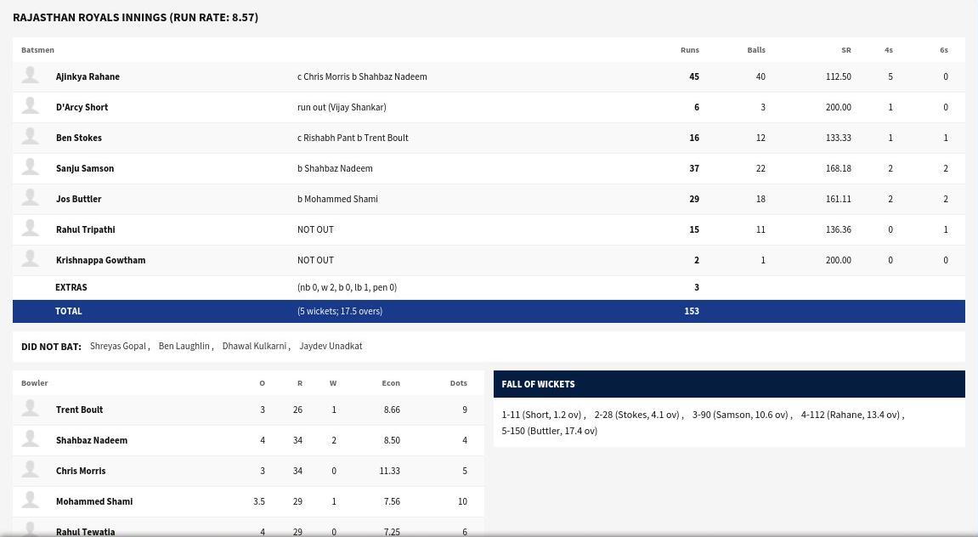
Task: Click Mohammed Shami's bowler avatar
Action: tap(30, 500)
